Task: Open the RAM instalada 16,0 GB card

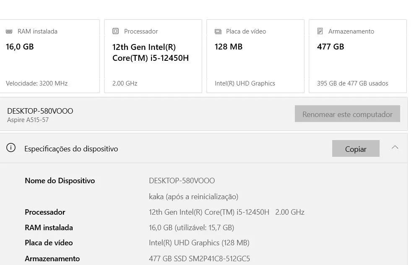Action: [49, 56]
